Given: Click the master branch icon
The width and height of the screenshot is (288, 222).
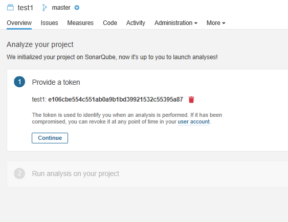Looking at the screenshot, I should click(45, 8).
